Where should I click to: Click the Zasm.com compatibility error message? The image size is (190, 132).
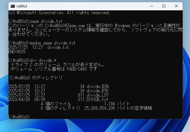click(x=96, y=30)
